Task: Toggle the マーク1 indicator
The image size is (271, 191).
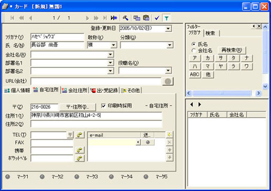Action: coord(7,177)
